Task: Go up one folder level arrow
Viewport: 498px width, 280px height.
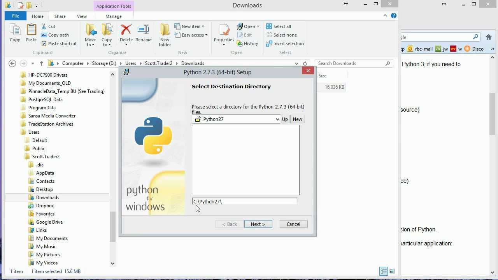Action: (x=42, y=63)
